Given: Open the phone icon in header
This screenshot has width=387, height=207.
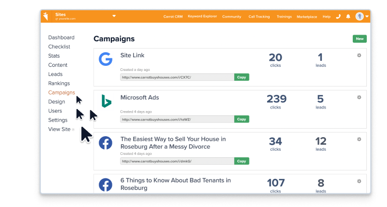Looking at the screenshot, I should coord(338,17).
